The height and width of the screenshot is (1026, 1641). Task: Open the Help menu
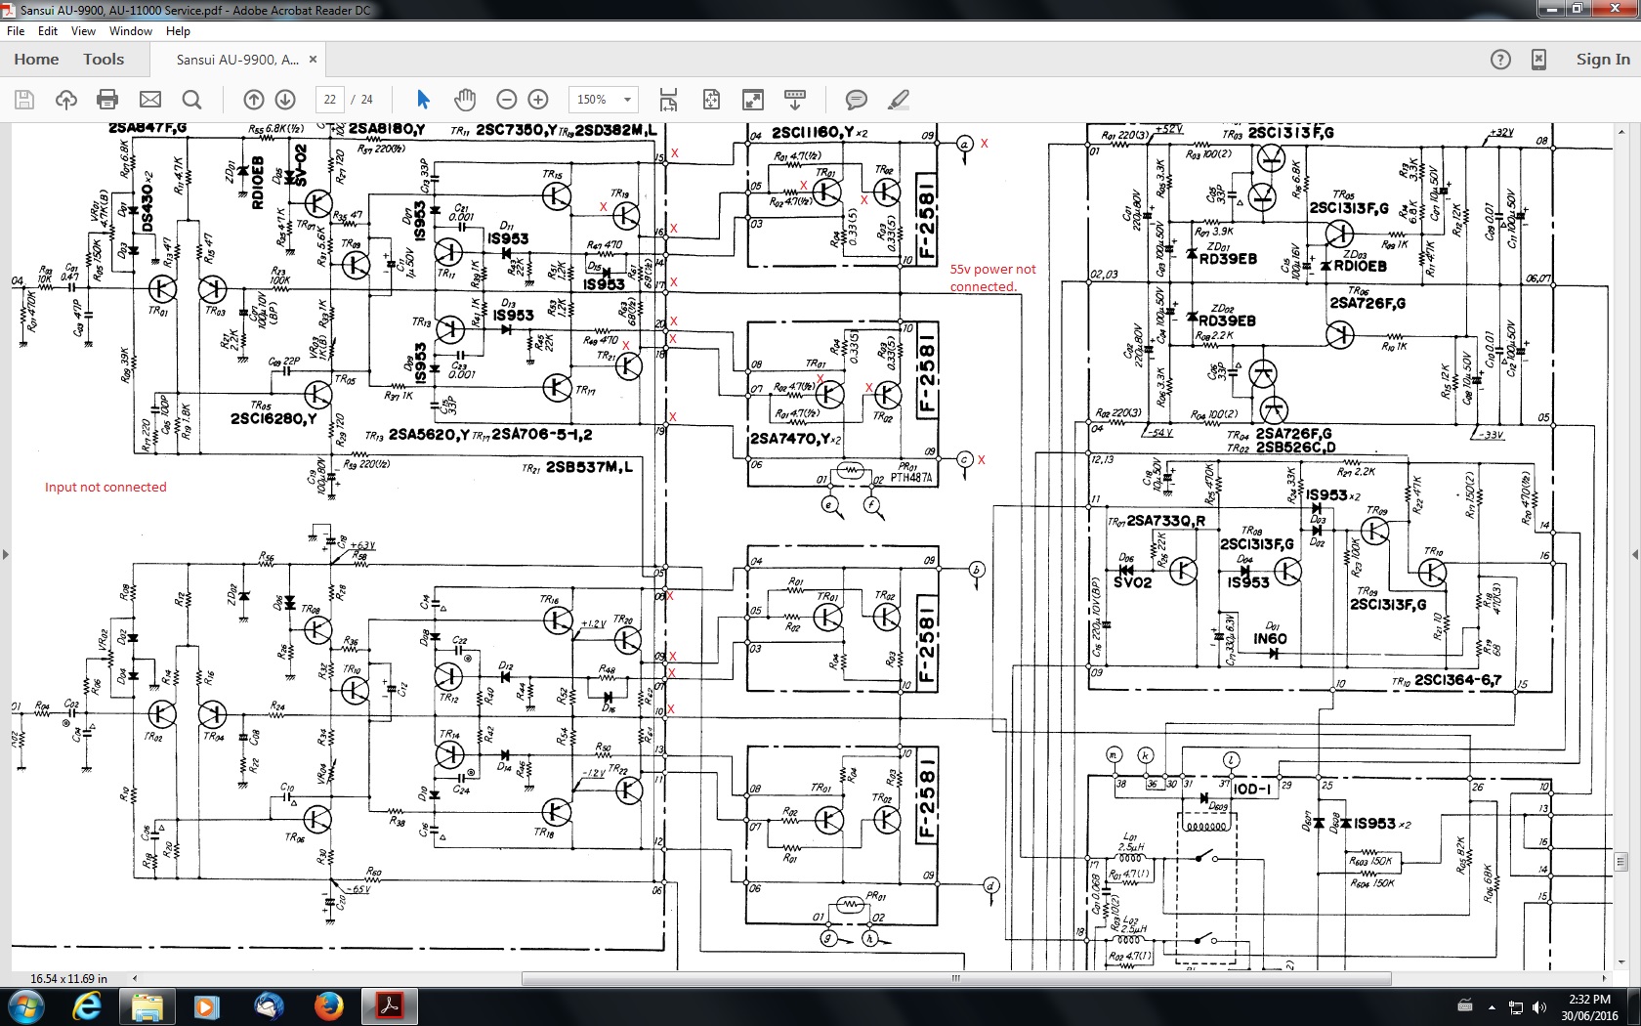178,31
